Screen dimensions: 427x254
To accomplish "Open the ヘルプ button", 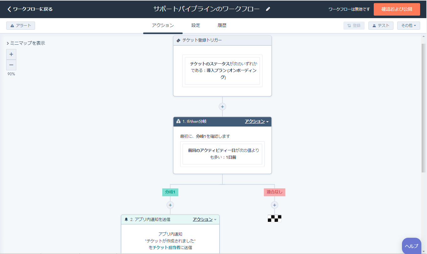I will (411, 246).
